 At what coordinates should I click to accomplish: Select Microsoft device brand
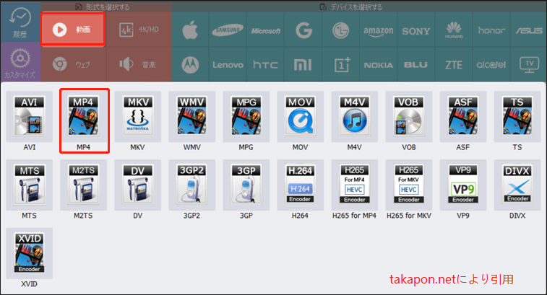coord(265,30)
